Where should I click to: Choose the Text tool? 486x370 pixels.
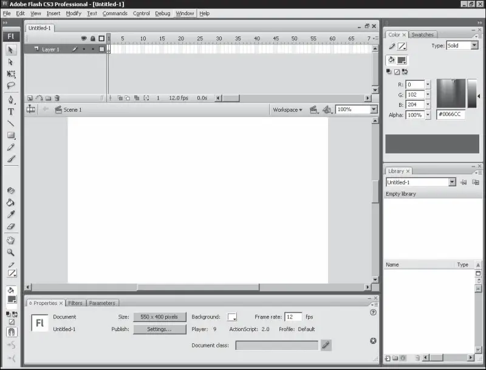11,112
